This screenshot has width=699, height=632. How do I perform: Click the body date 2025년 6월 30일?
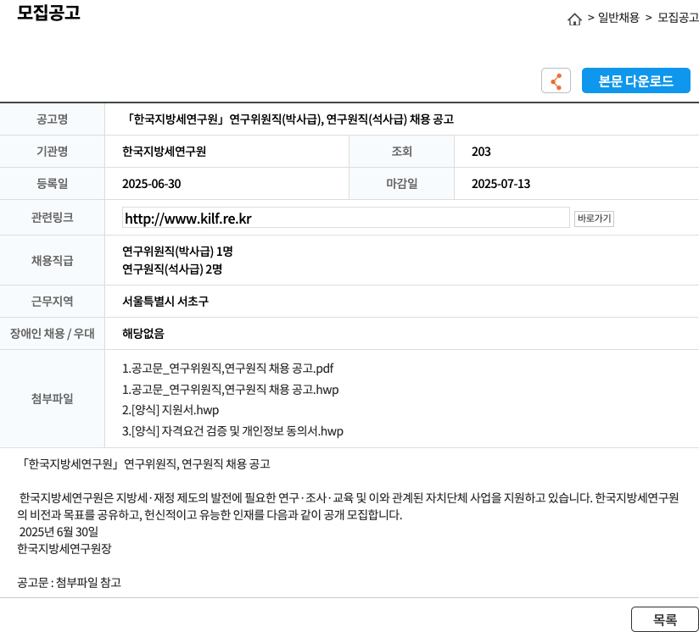(x=59, y=532)
